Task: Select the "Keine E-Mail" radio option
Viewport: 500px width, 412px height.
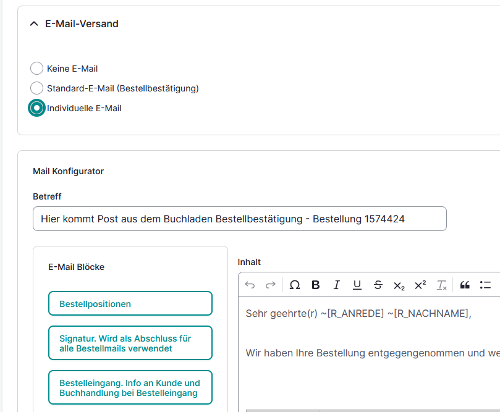Action: click(x=37, y=69)
